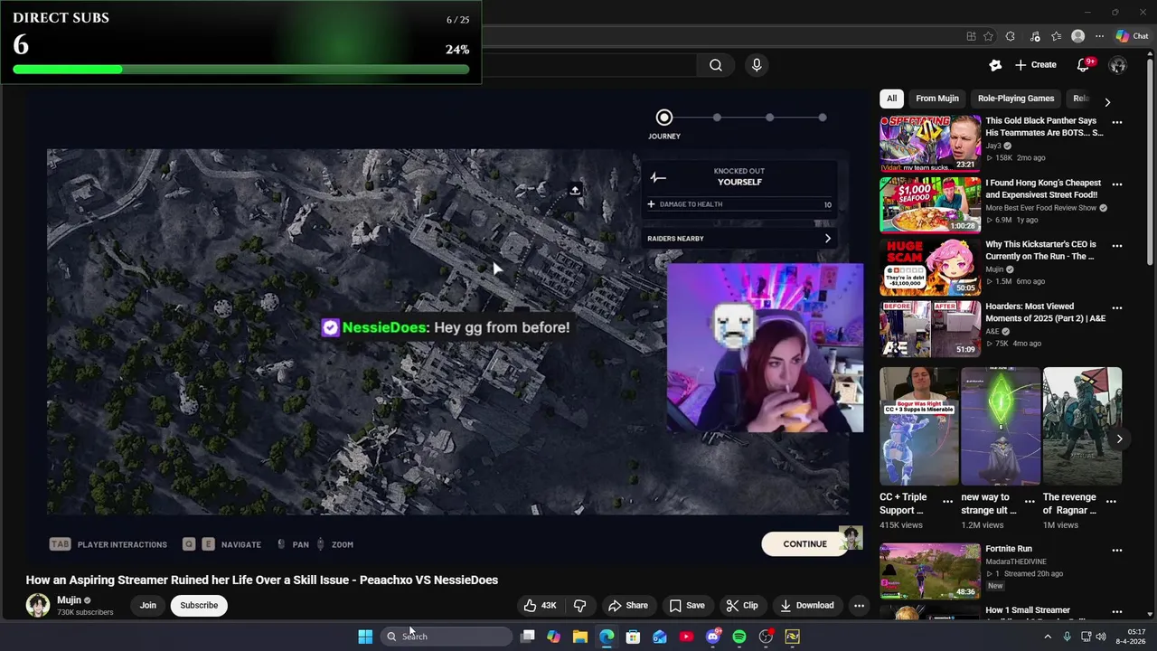1157x651 pixels.
Task: Open Gold Black Panther video thumbnail
Action: click(930, 143)
